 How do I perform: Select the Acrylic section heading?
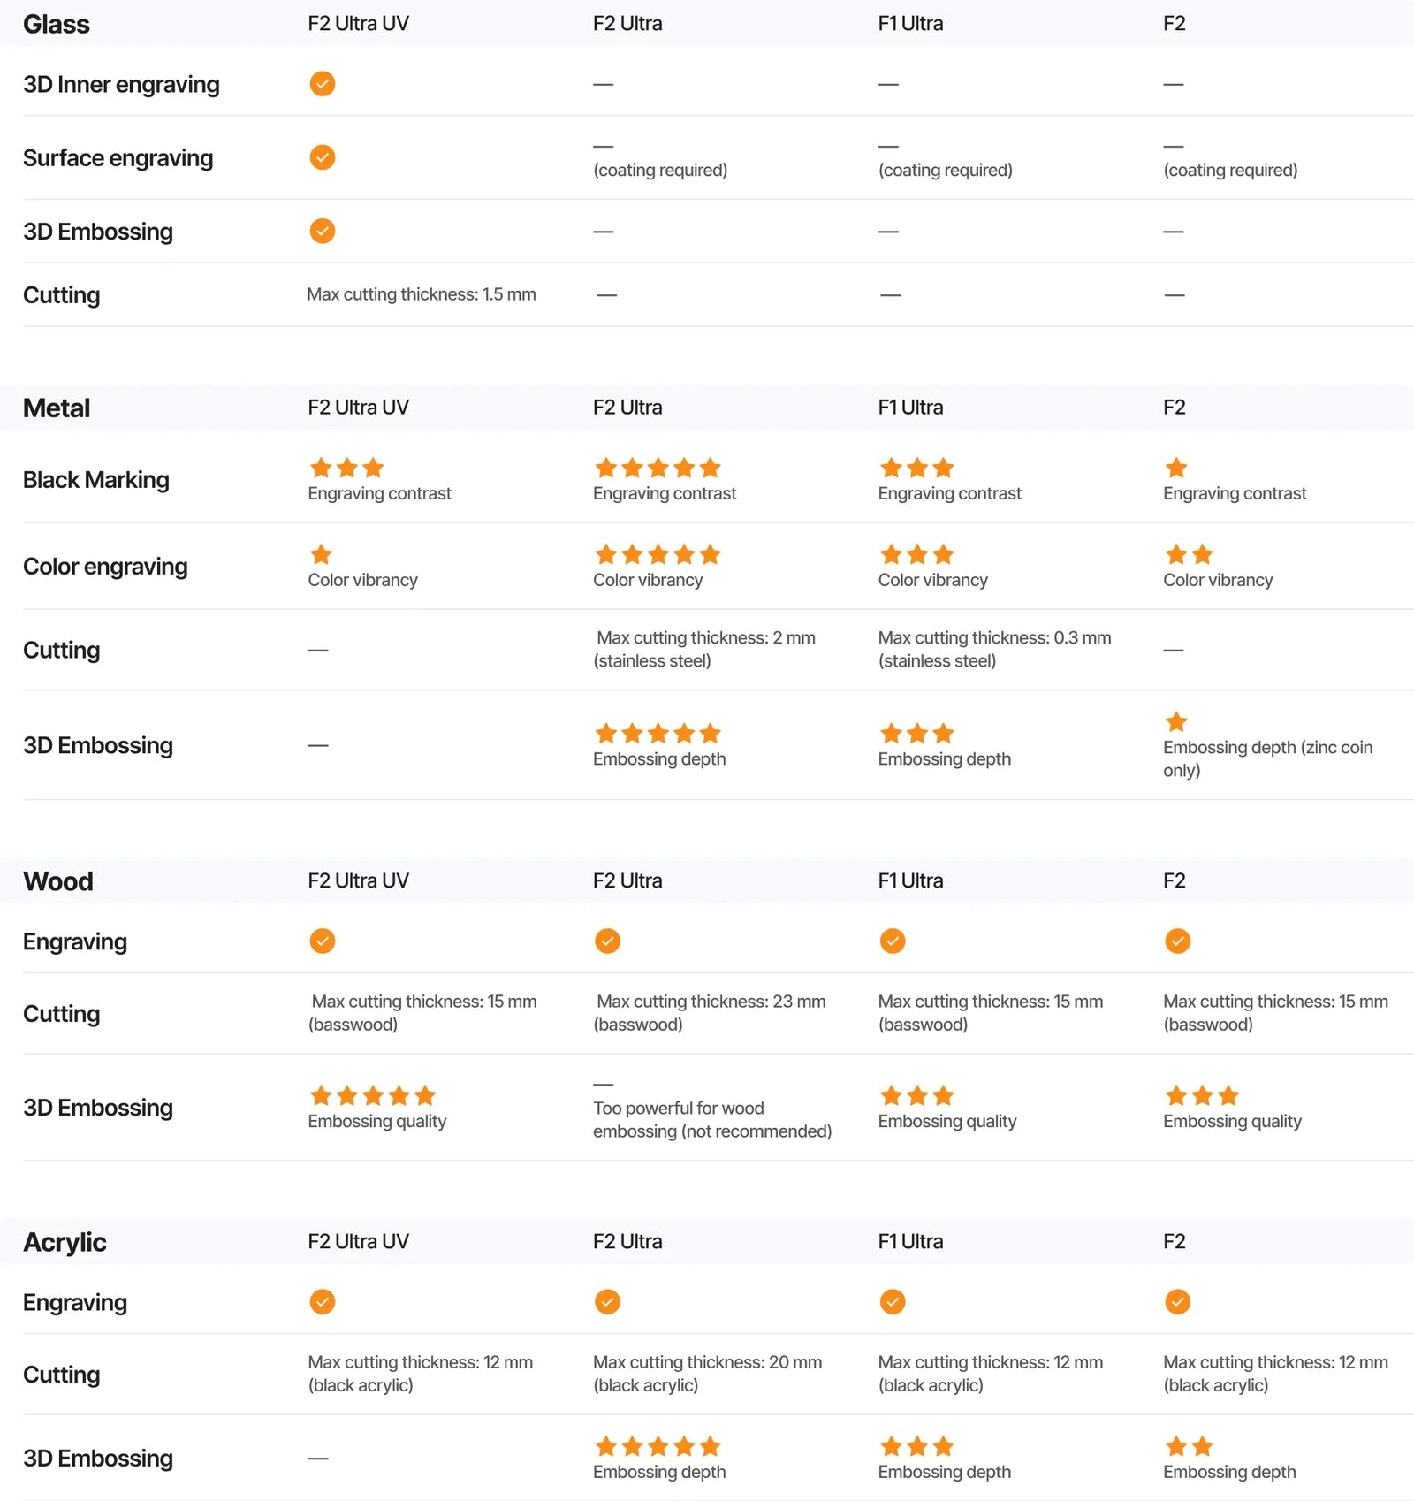tap(65, 1242)
